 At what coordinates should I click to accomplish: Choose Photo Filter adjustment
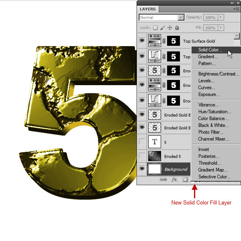(216, 132)
